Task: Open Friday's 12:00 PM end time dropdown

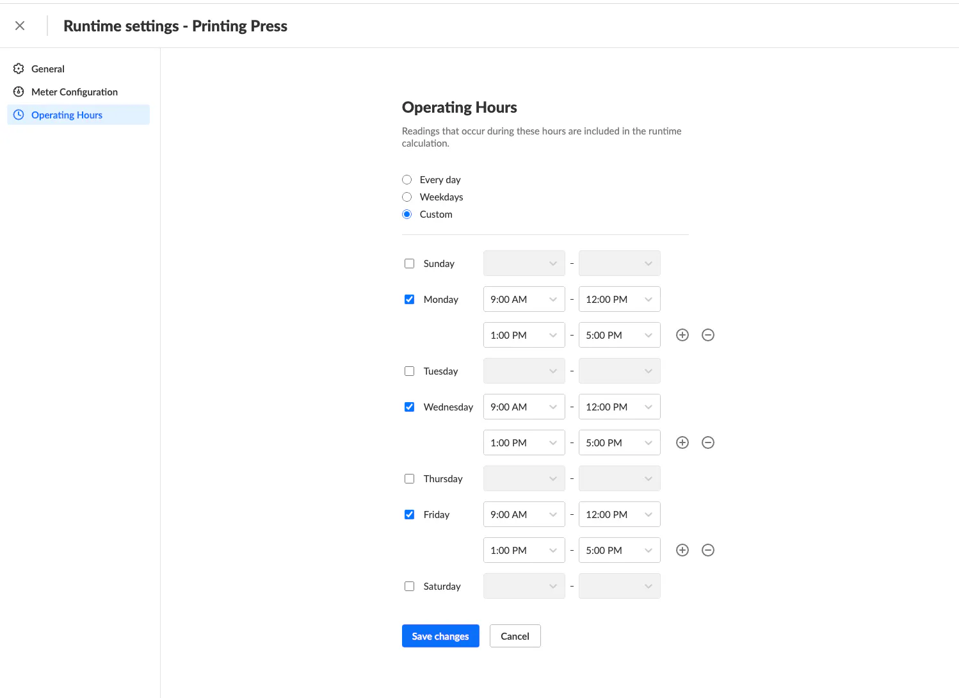Action: [x=619, y=514]
